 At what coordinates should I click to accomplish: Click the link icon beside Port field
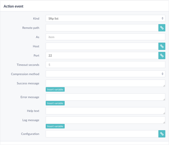pyautogui.click(x=162, y=55)
